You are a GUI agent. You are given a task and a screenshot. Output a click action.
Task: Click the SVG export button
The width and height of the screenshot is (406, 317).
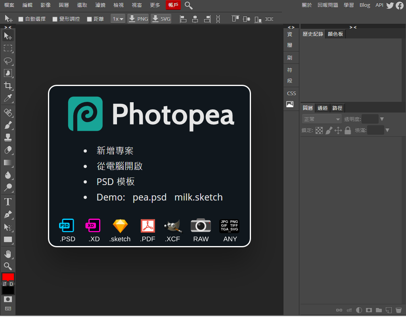click(x=161, y=19)
